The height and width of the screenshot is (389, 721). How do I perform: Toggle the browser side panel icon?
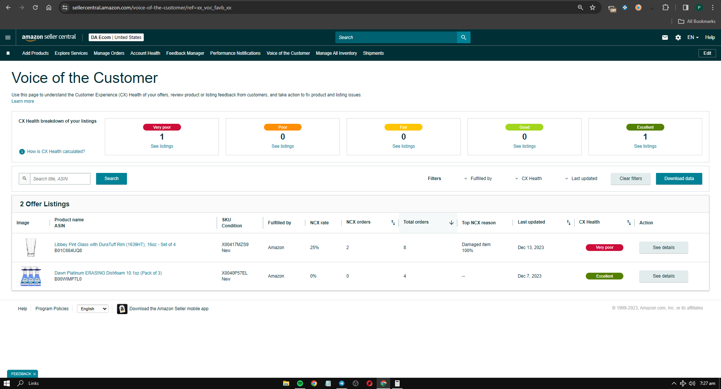click(686, 8)
